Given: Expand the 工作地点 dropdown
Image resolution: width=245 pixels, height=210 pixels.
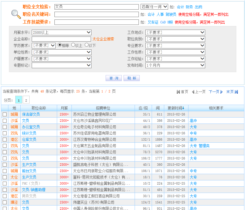Looking at the screenshot, I should coord(175,32).
